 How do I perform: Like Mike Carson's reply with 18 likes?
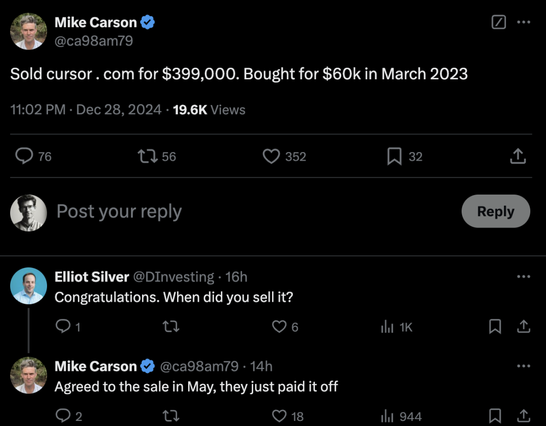pyautogui.click(x=279, y=416)
